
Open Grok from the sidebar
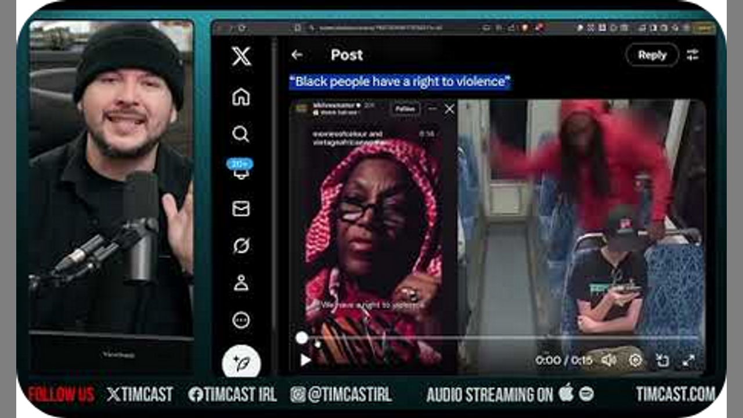241,246
